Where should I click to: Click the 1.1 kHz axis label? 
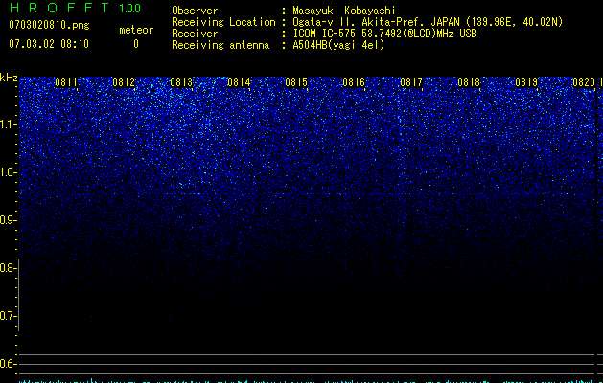8,124
